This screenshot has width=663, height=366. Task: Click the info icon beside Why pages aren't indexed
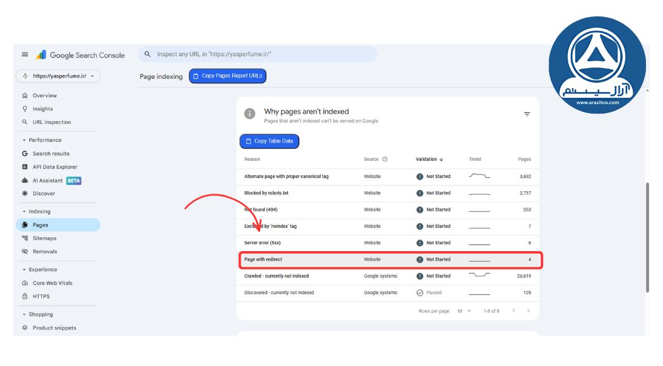250,114
